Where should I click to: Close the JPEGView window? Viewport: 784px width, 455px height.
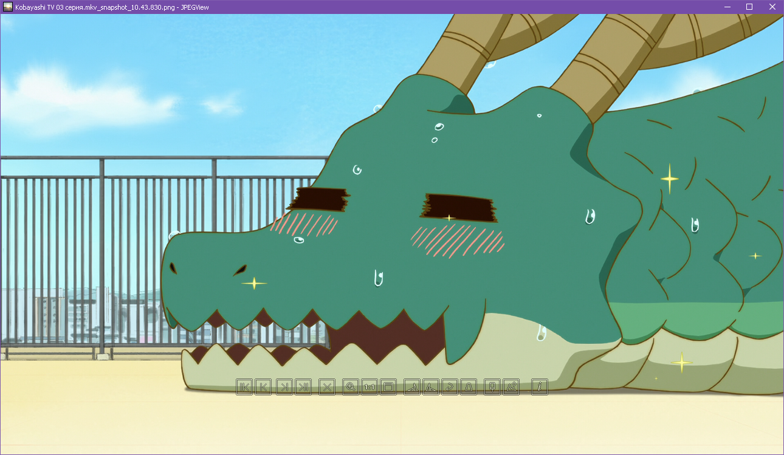tap(772, 7)
